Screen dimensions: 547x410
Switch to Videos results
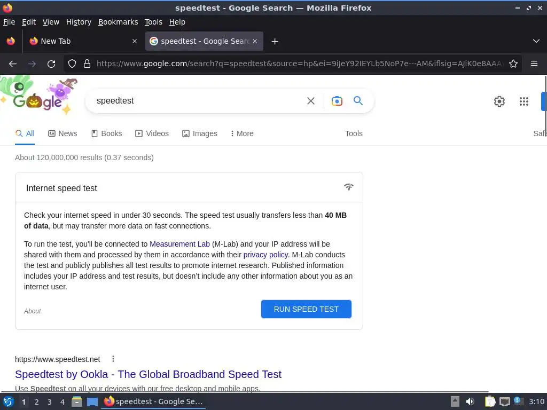[x=152, y=133]
